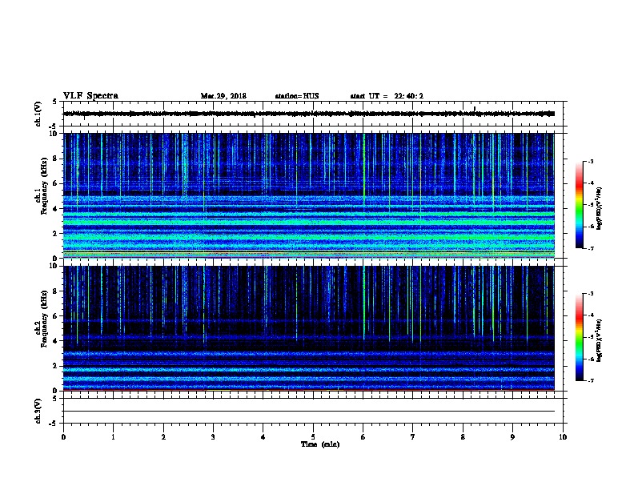Click the ch.2 spectrogram panel
The image size is (634, 490).
point(309,328)
